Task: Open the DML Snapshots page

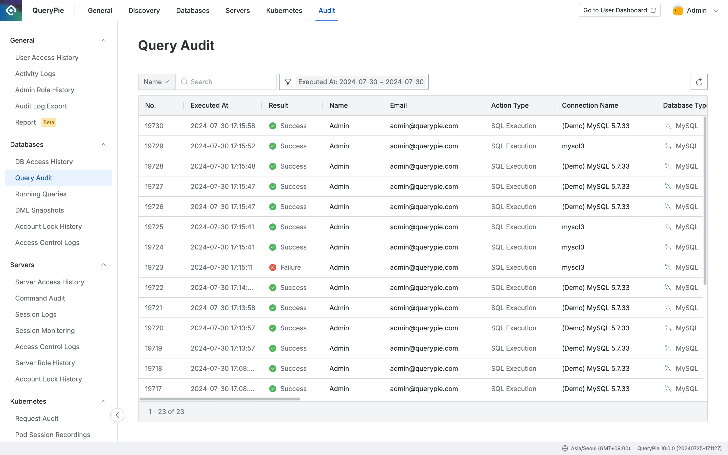Action: 39,210
